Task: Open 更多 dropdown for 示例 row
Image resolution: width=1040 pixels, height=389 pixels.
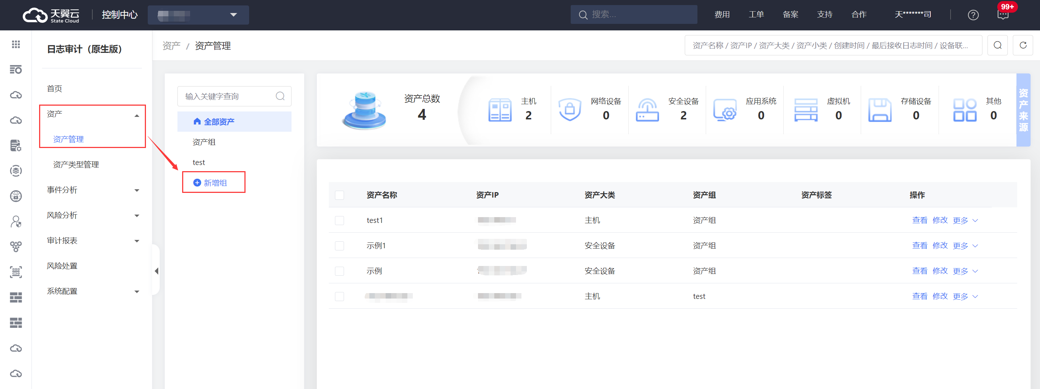Action: (x=965, y=271)
